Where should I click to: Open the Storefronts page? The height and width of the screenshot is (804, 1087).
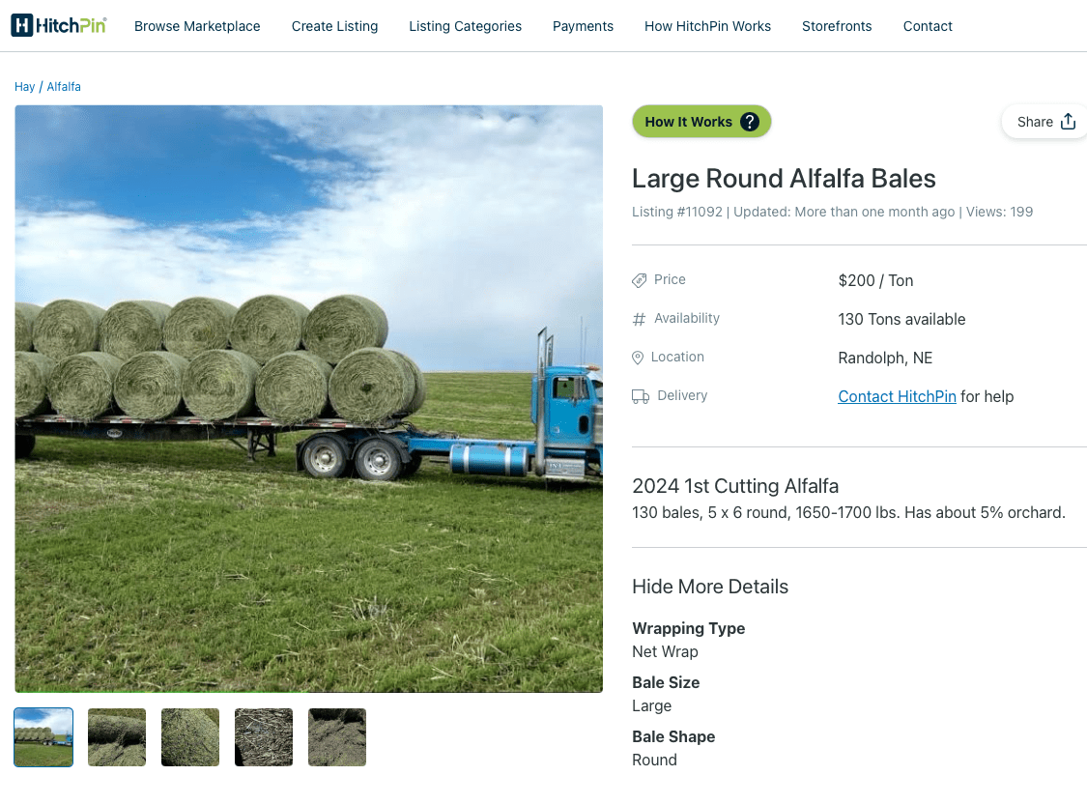click(837, 26)
